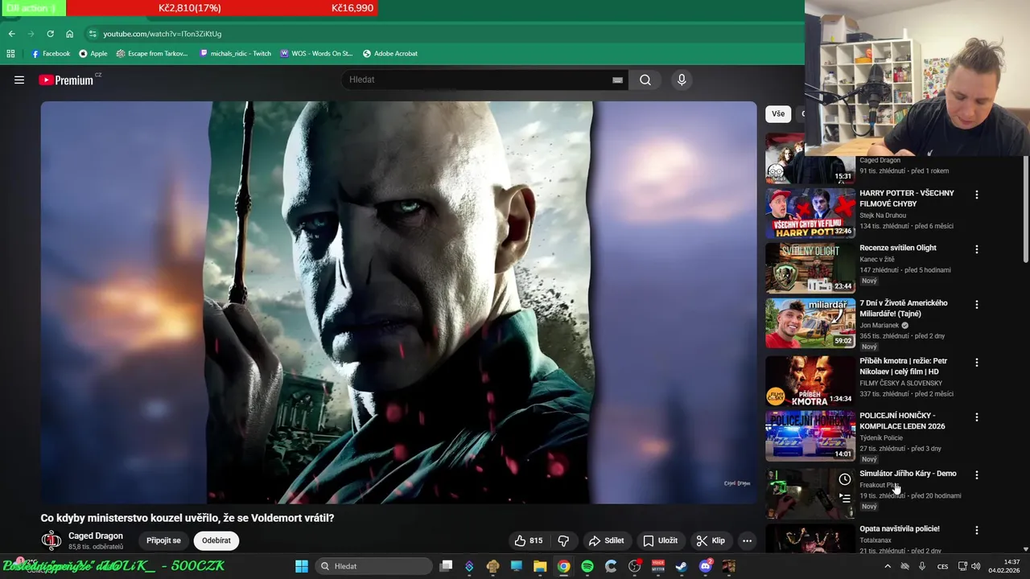Open Steam from the taskbar
The height and width of the screenshot is (579, 1030).
pos(682,566)
